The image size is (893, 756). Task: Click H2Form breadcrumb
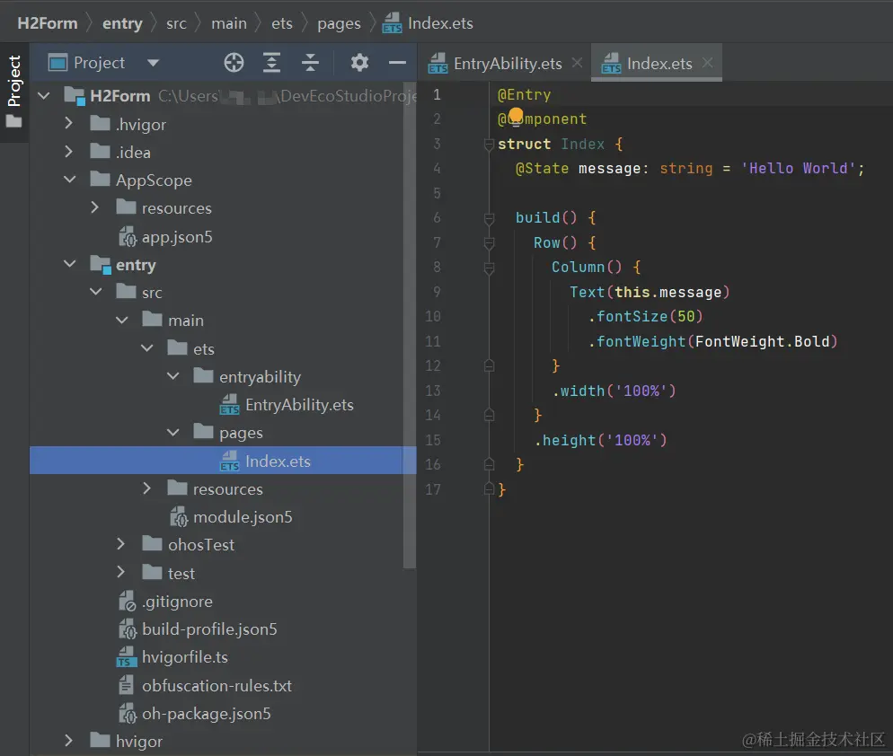tap(48, 23)
